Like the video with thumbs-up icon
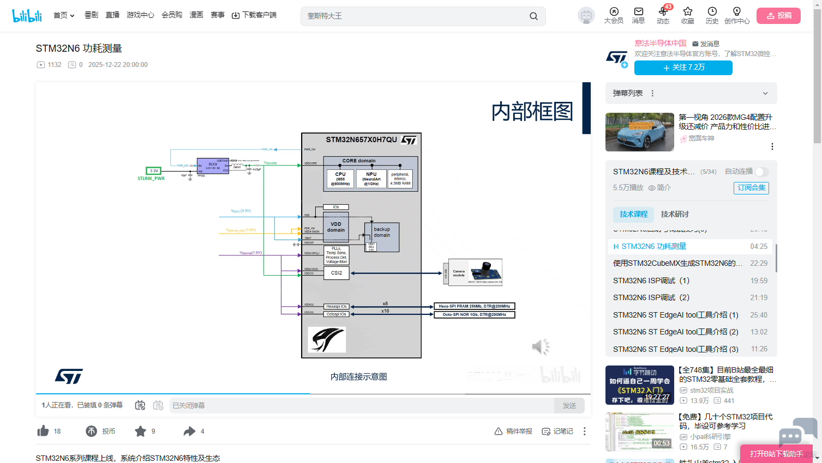The height and width of the screenshot is (463, 822). pyautogui.click(x=43, y=431)
